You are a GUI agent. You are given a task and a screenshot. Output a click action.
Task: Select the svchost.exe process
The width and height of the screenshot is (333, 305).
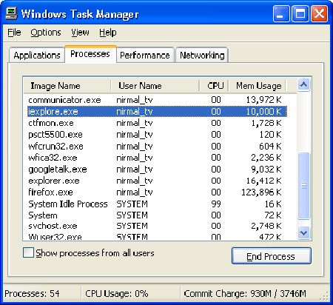coord(157,226)
